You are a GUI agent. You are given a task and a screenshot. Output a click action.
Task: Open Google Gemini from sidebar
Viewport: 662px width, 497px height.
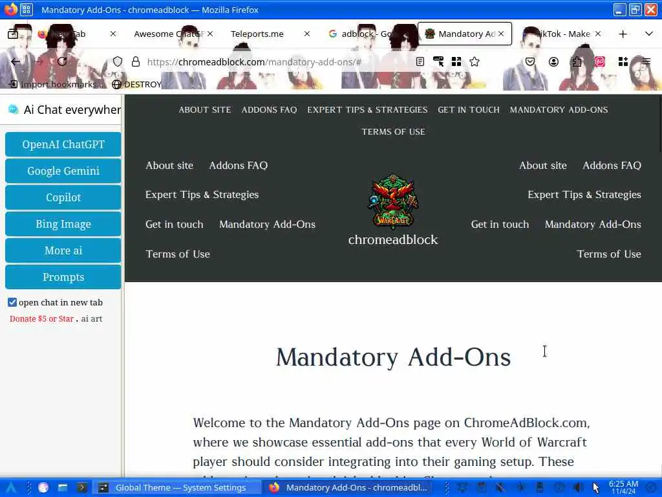63,171
